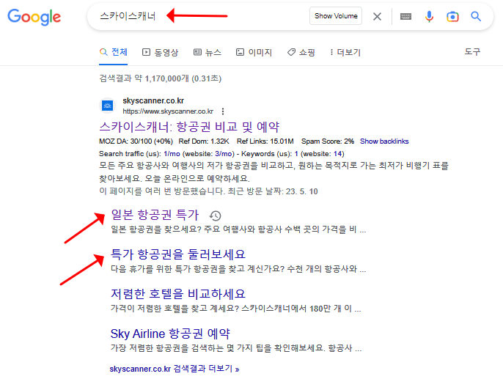Open the Sky Airline 항공권 예약 sitelink
This screenshot has width=503, height=379.
click(170, 334)
